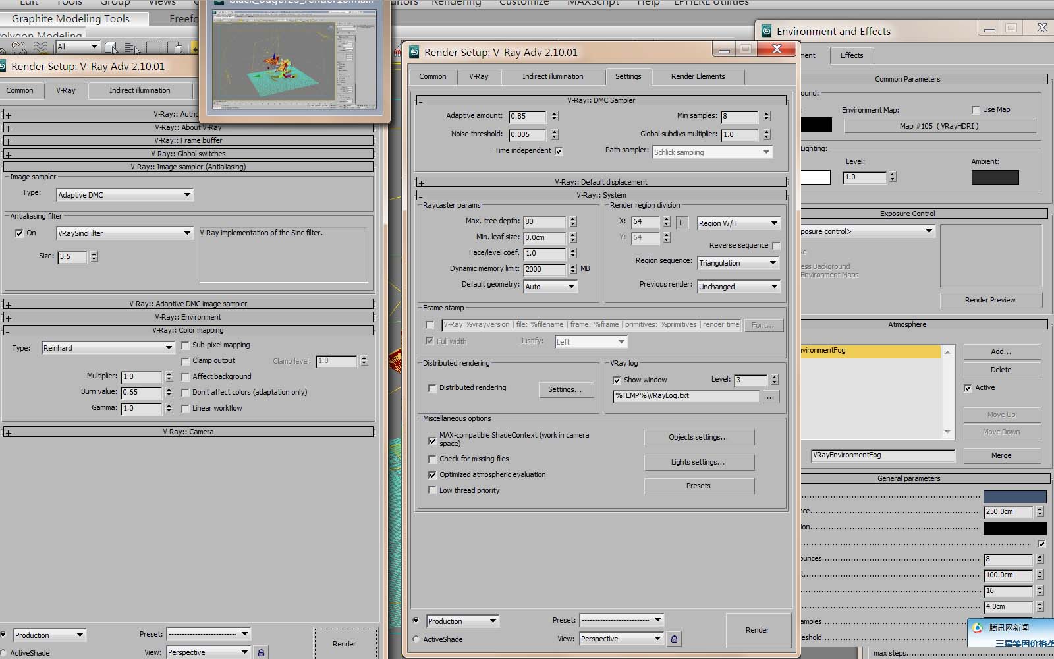Open Image sampler Type Adaptive DMC dropdown
Image resolution: width=1054 pixels, height=659 pixels.
tap(125, 195)
